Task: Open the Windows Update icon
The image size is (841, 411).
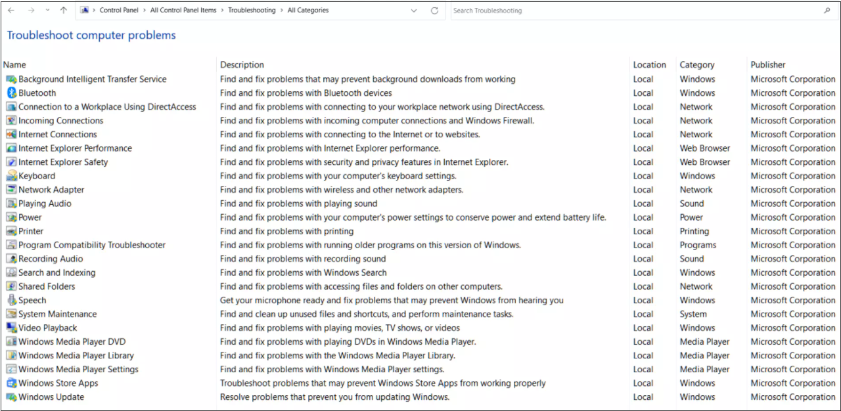Action: pos(11,397)
